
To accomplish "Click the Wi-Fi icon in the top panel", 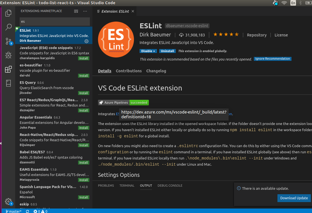I will [x=284, y=3].
